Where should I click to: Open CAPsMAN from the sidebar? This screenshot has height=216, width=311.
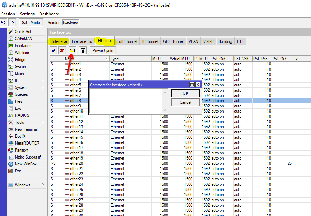[x=23, y=39]
